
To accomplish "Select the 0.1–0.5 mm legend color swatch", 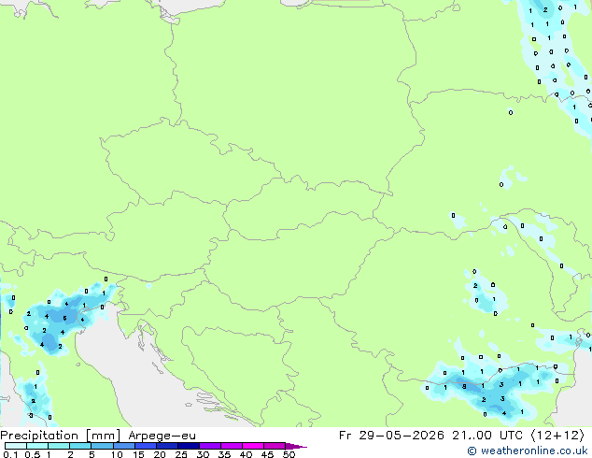I will tap(16, 446).
